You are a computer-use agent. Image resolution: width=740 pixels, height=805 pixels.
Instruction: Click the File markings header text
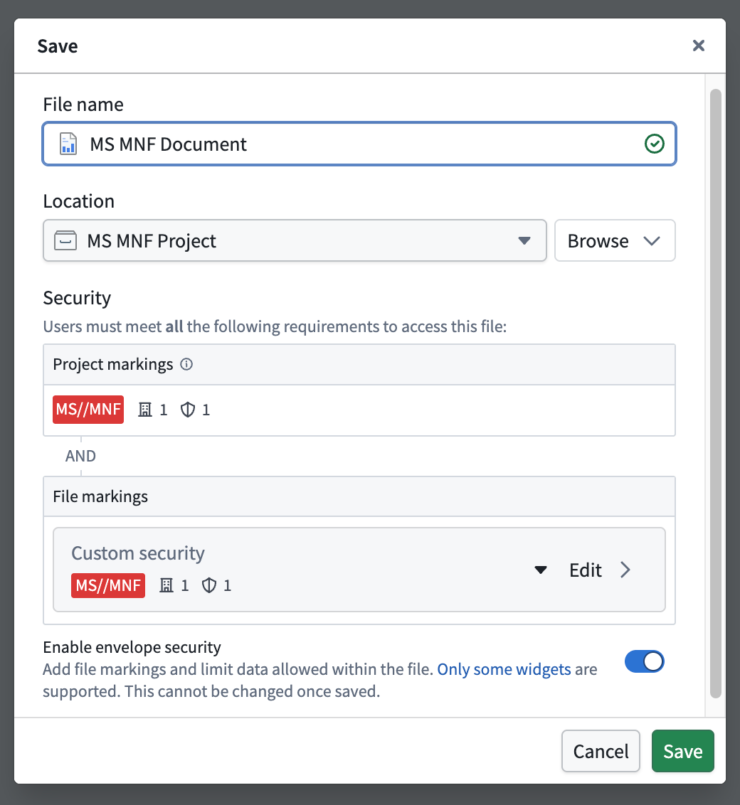pos(100,496)
